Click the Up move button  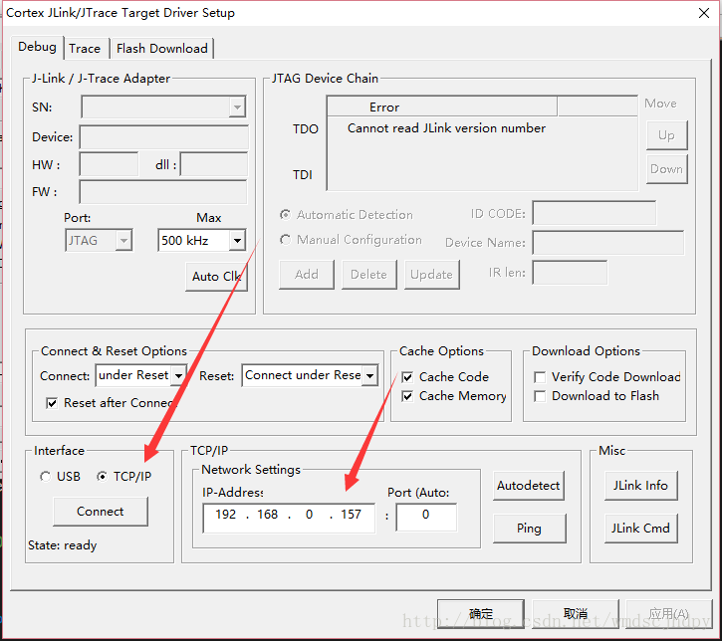pos(666,135)
